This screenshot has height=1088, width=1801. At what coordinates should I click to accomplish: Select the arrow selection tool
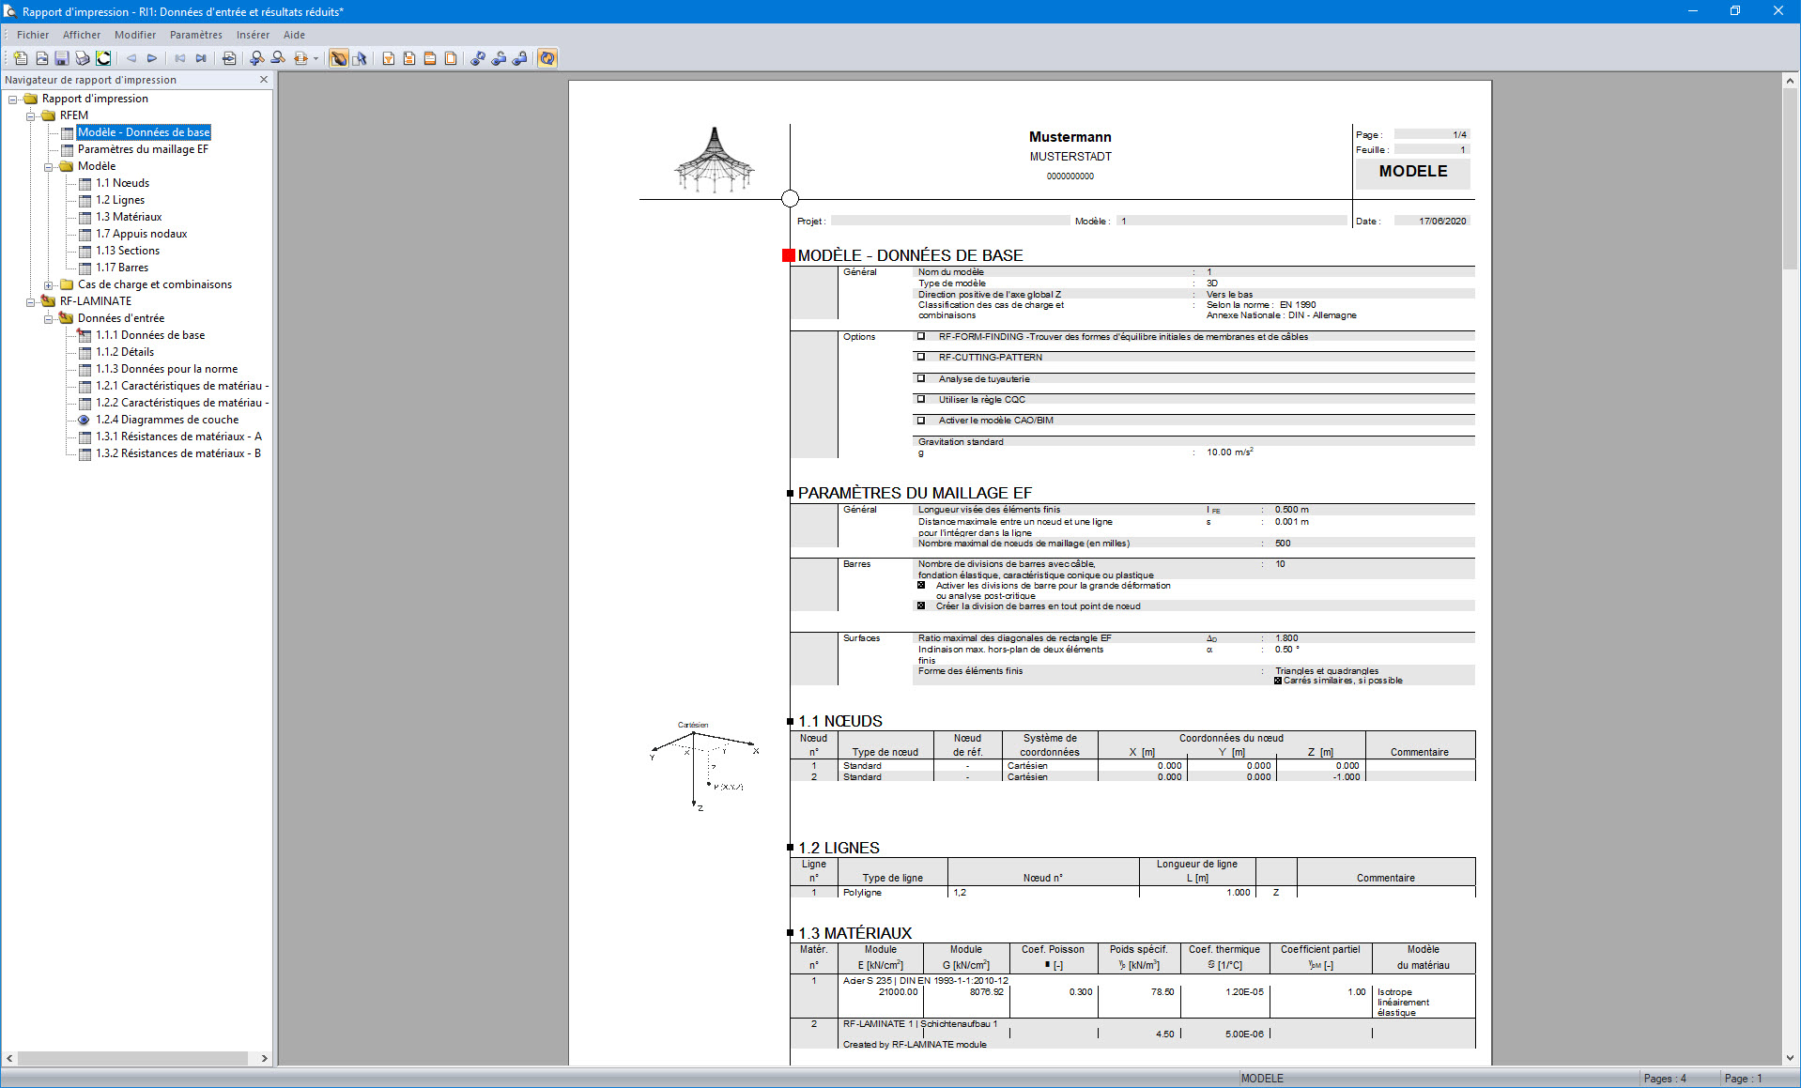(x=361, y=58)
